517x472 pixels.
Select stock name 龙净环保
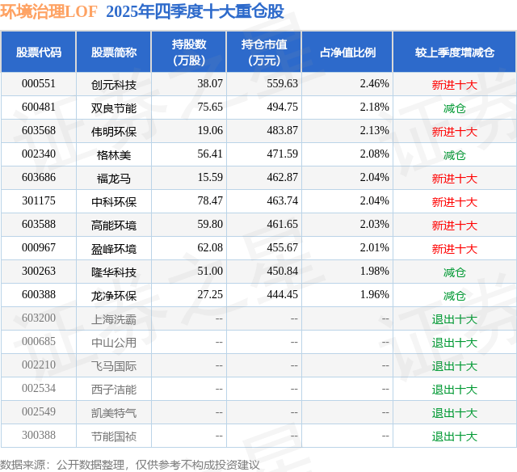(x=114, y=296)
